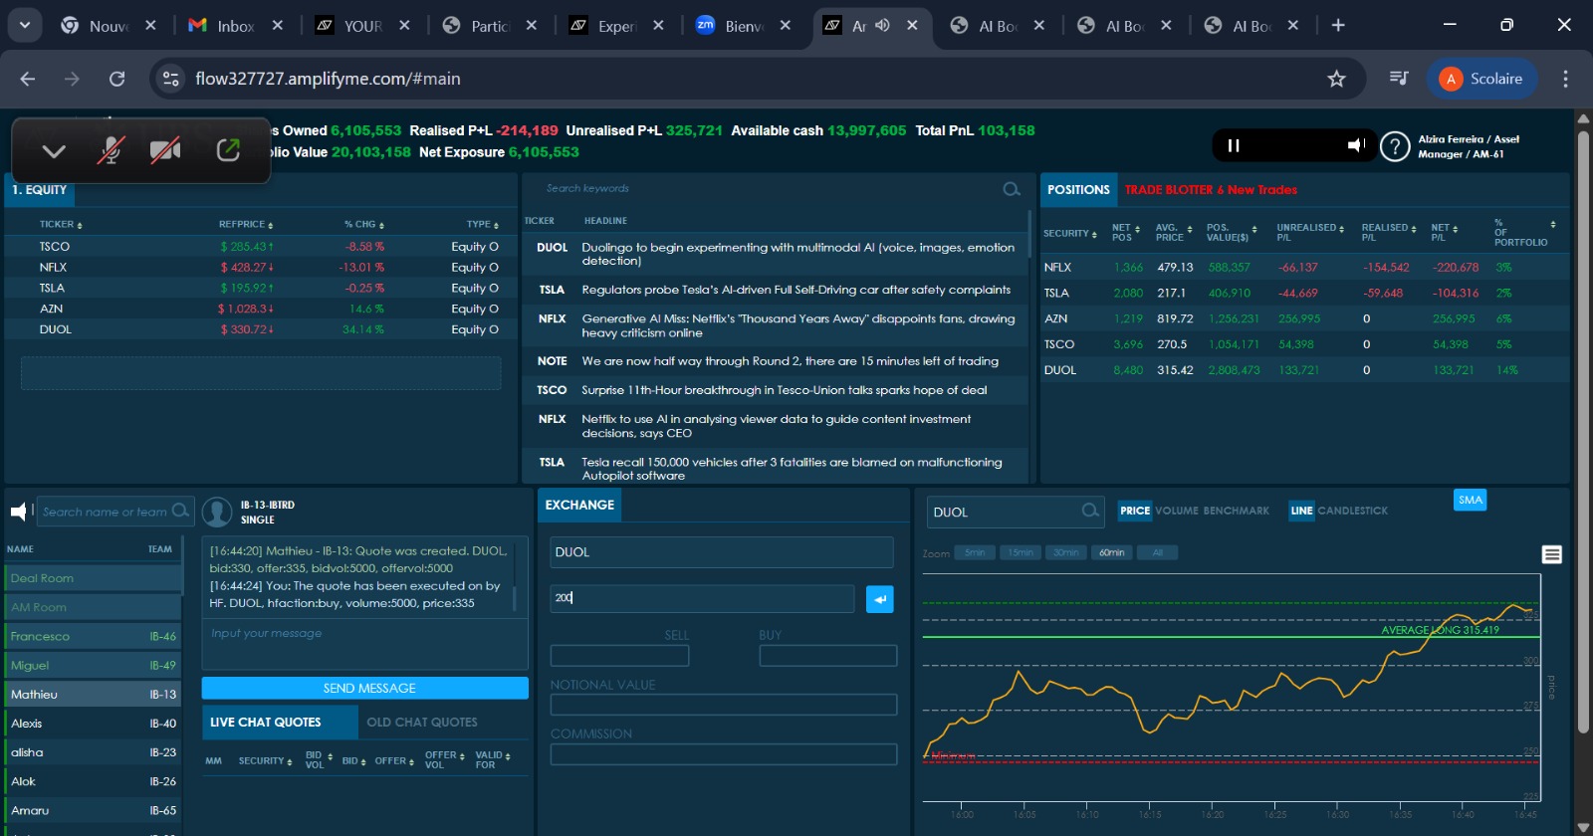
Task: Send the chat message
Action: pos(365,688)
